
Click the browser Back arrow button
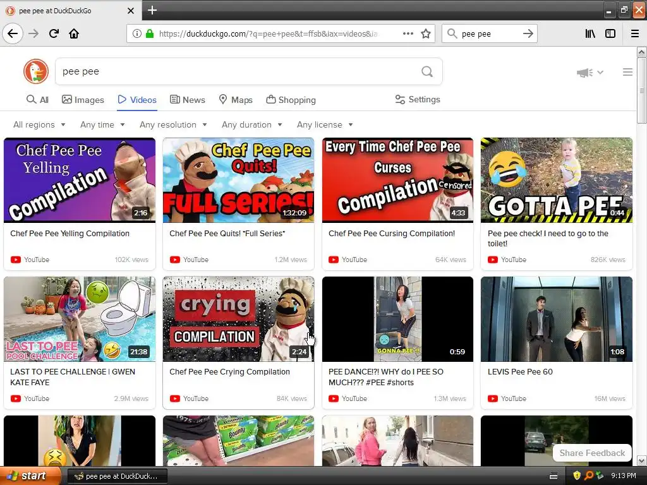(13, 33)
